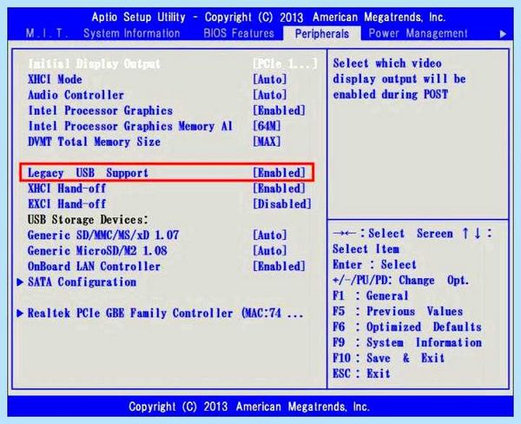Toggle Legacy USB Support Enabled value
This screenshot has height=424, width=521.
pos(279,173)
